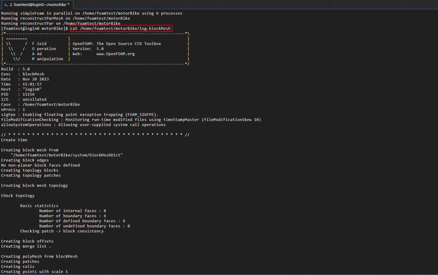Click the 'Basic statistics' heading

[x=39, y=206]
